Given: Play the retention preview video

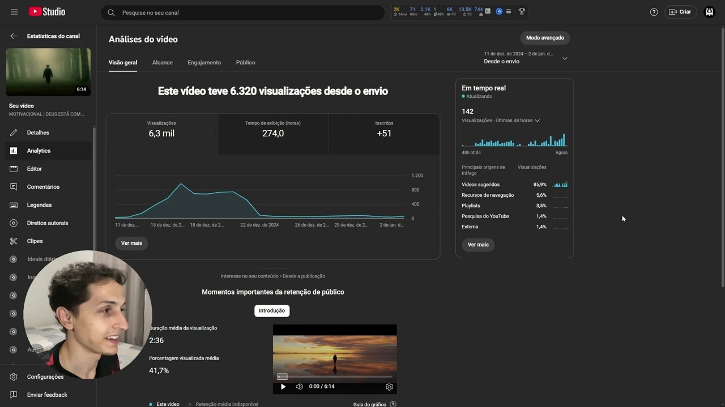Looking at the screenshot, I should click(283, 387).
